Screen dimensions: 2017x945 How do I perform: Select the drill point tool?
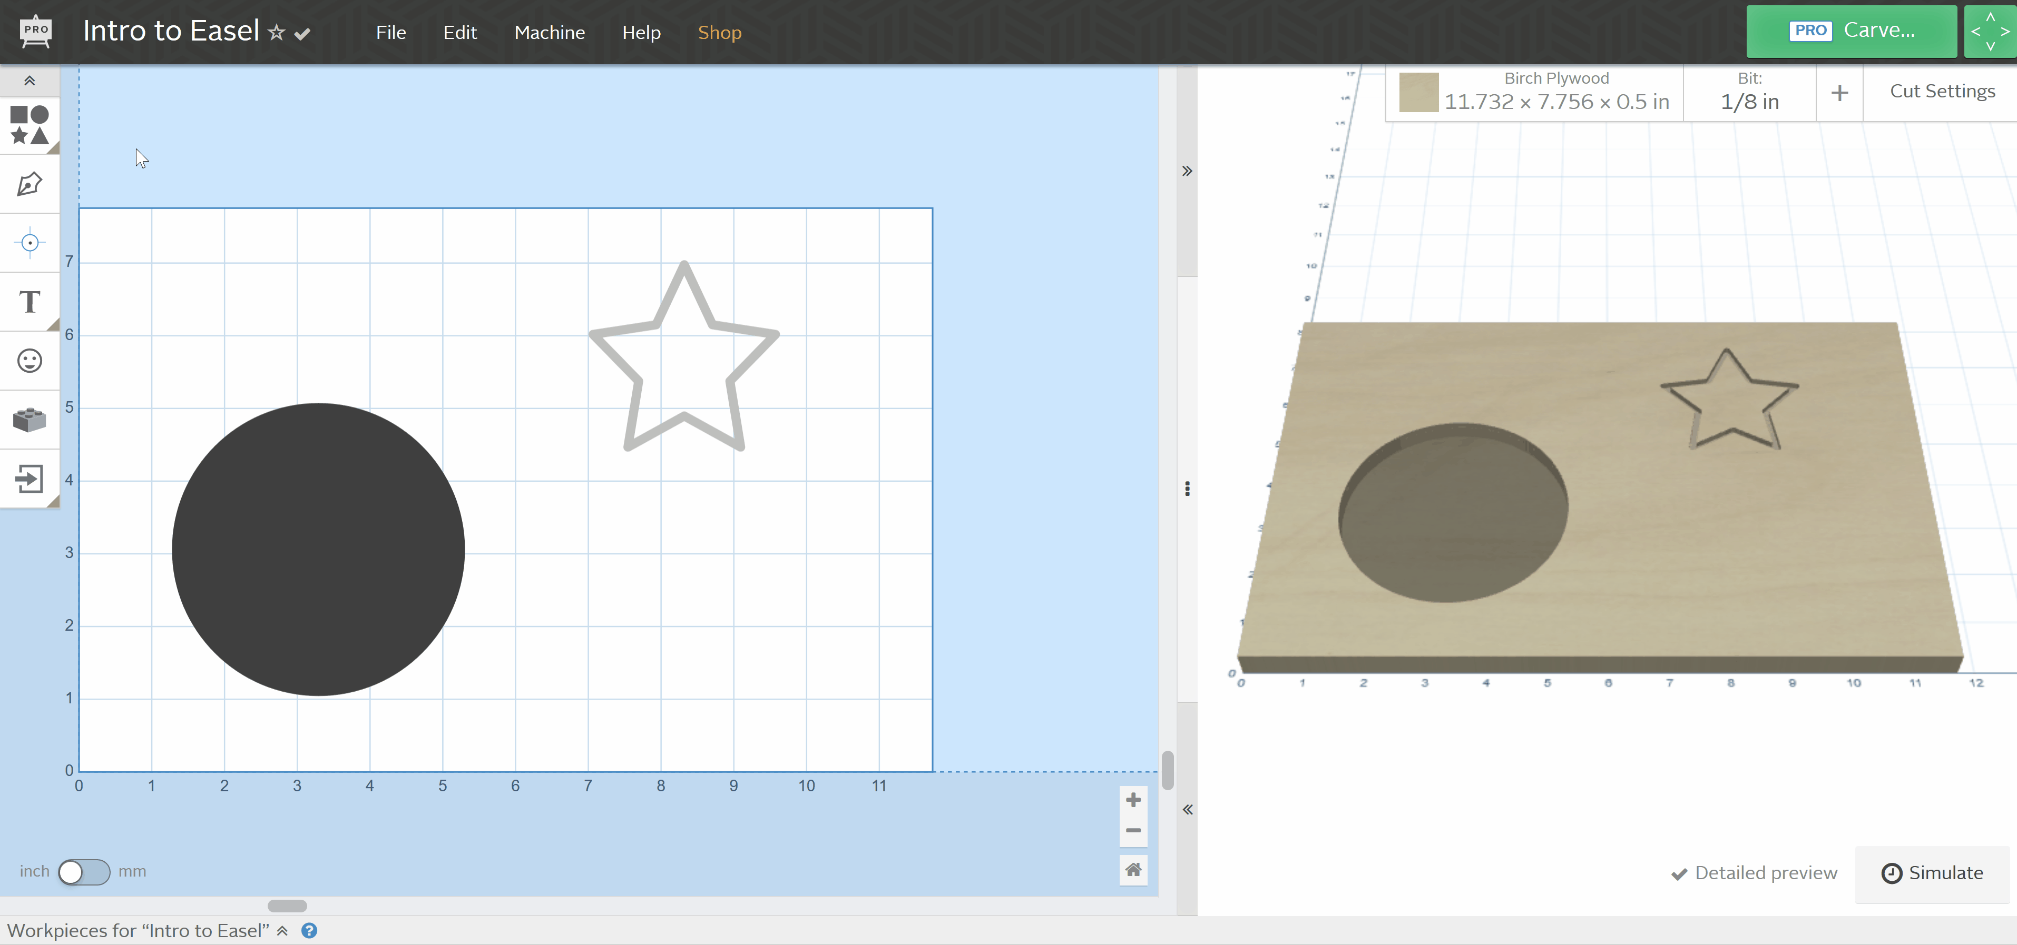(x=29, y=243)
